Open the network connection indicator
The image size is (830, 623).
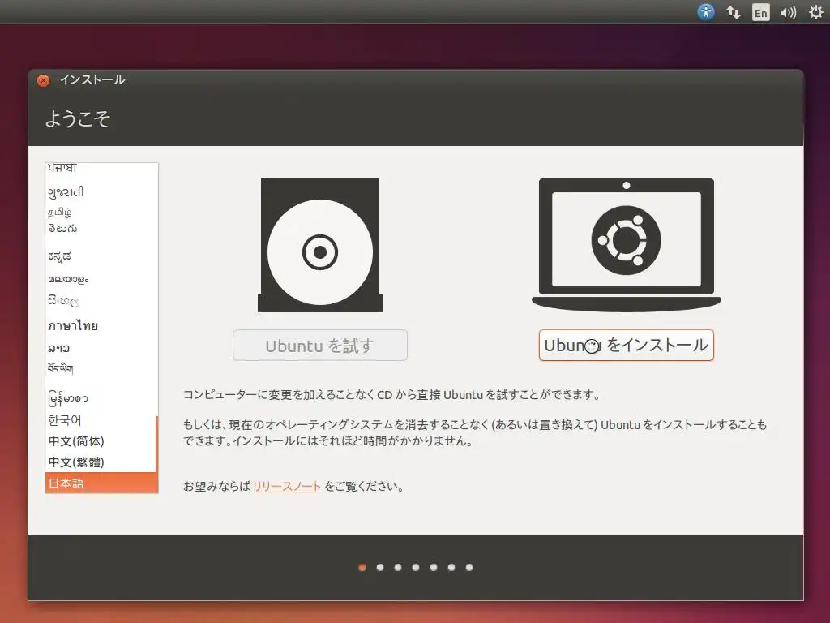point(733,12)
